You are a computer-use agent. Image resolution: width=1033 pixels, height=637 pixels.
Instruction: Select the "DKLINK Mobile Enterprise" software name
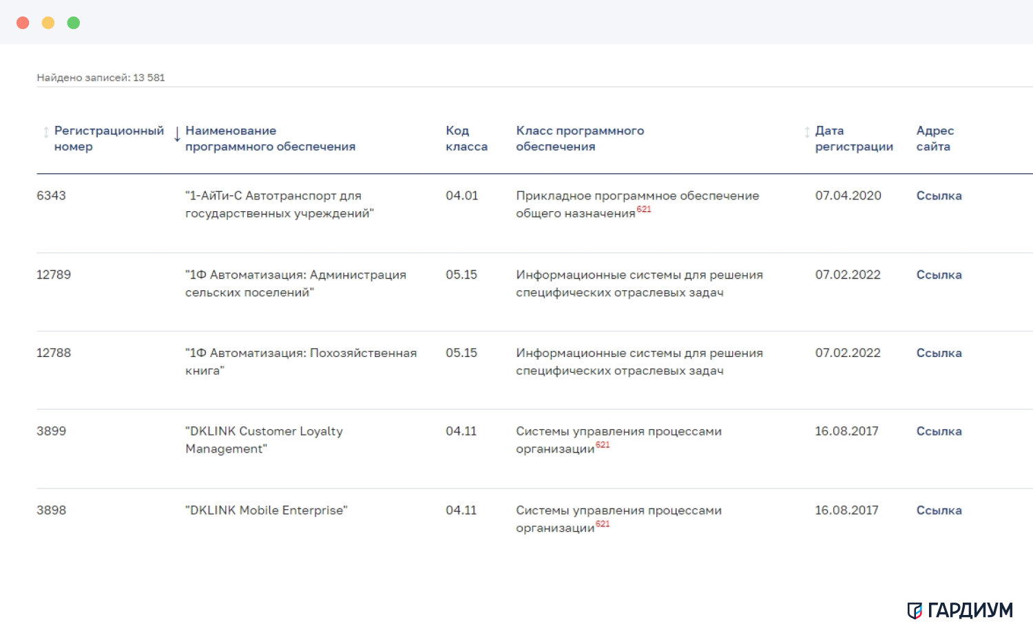267,510
